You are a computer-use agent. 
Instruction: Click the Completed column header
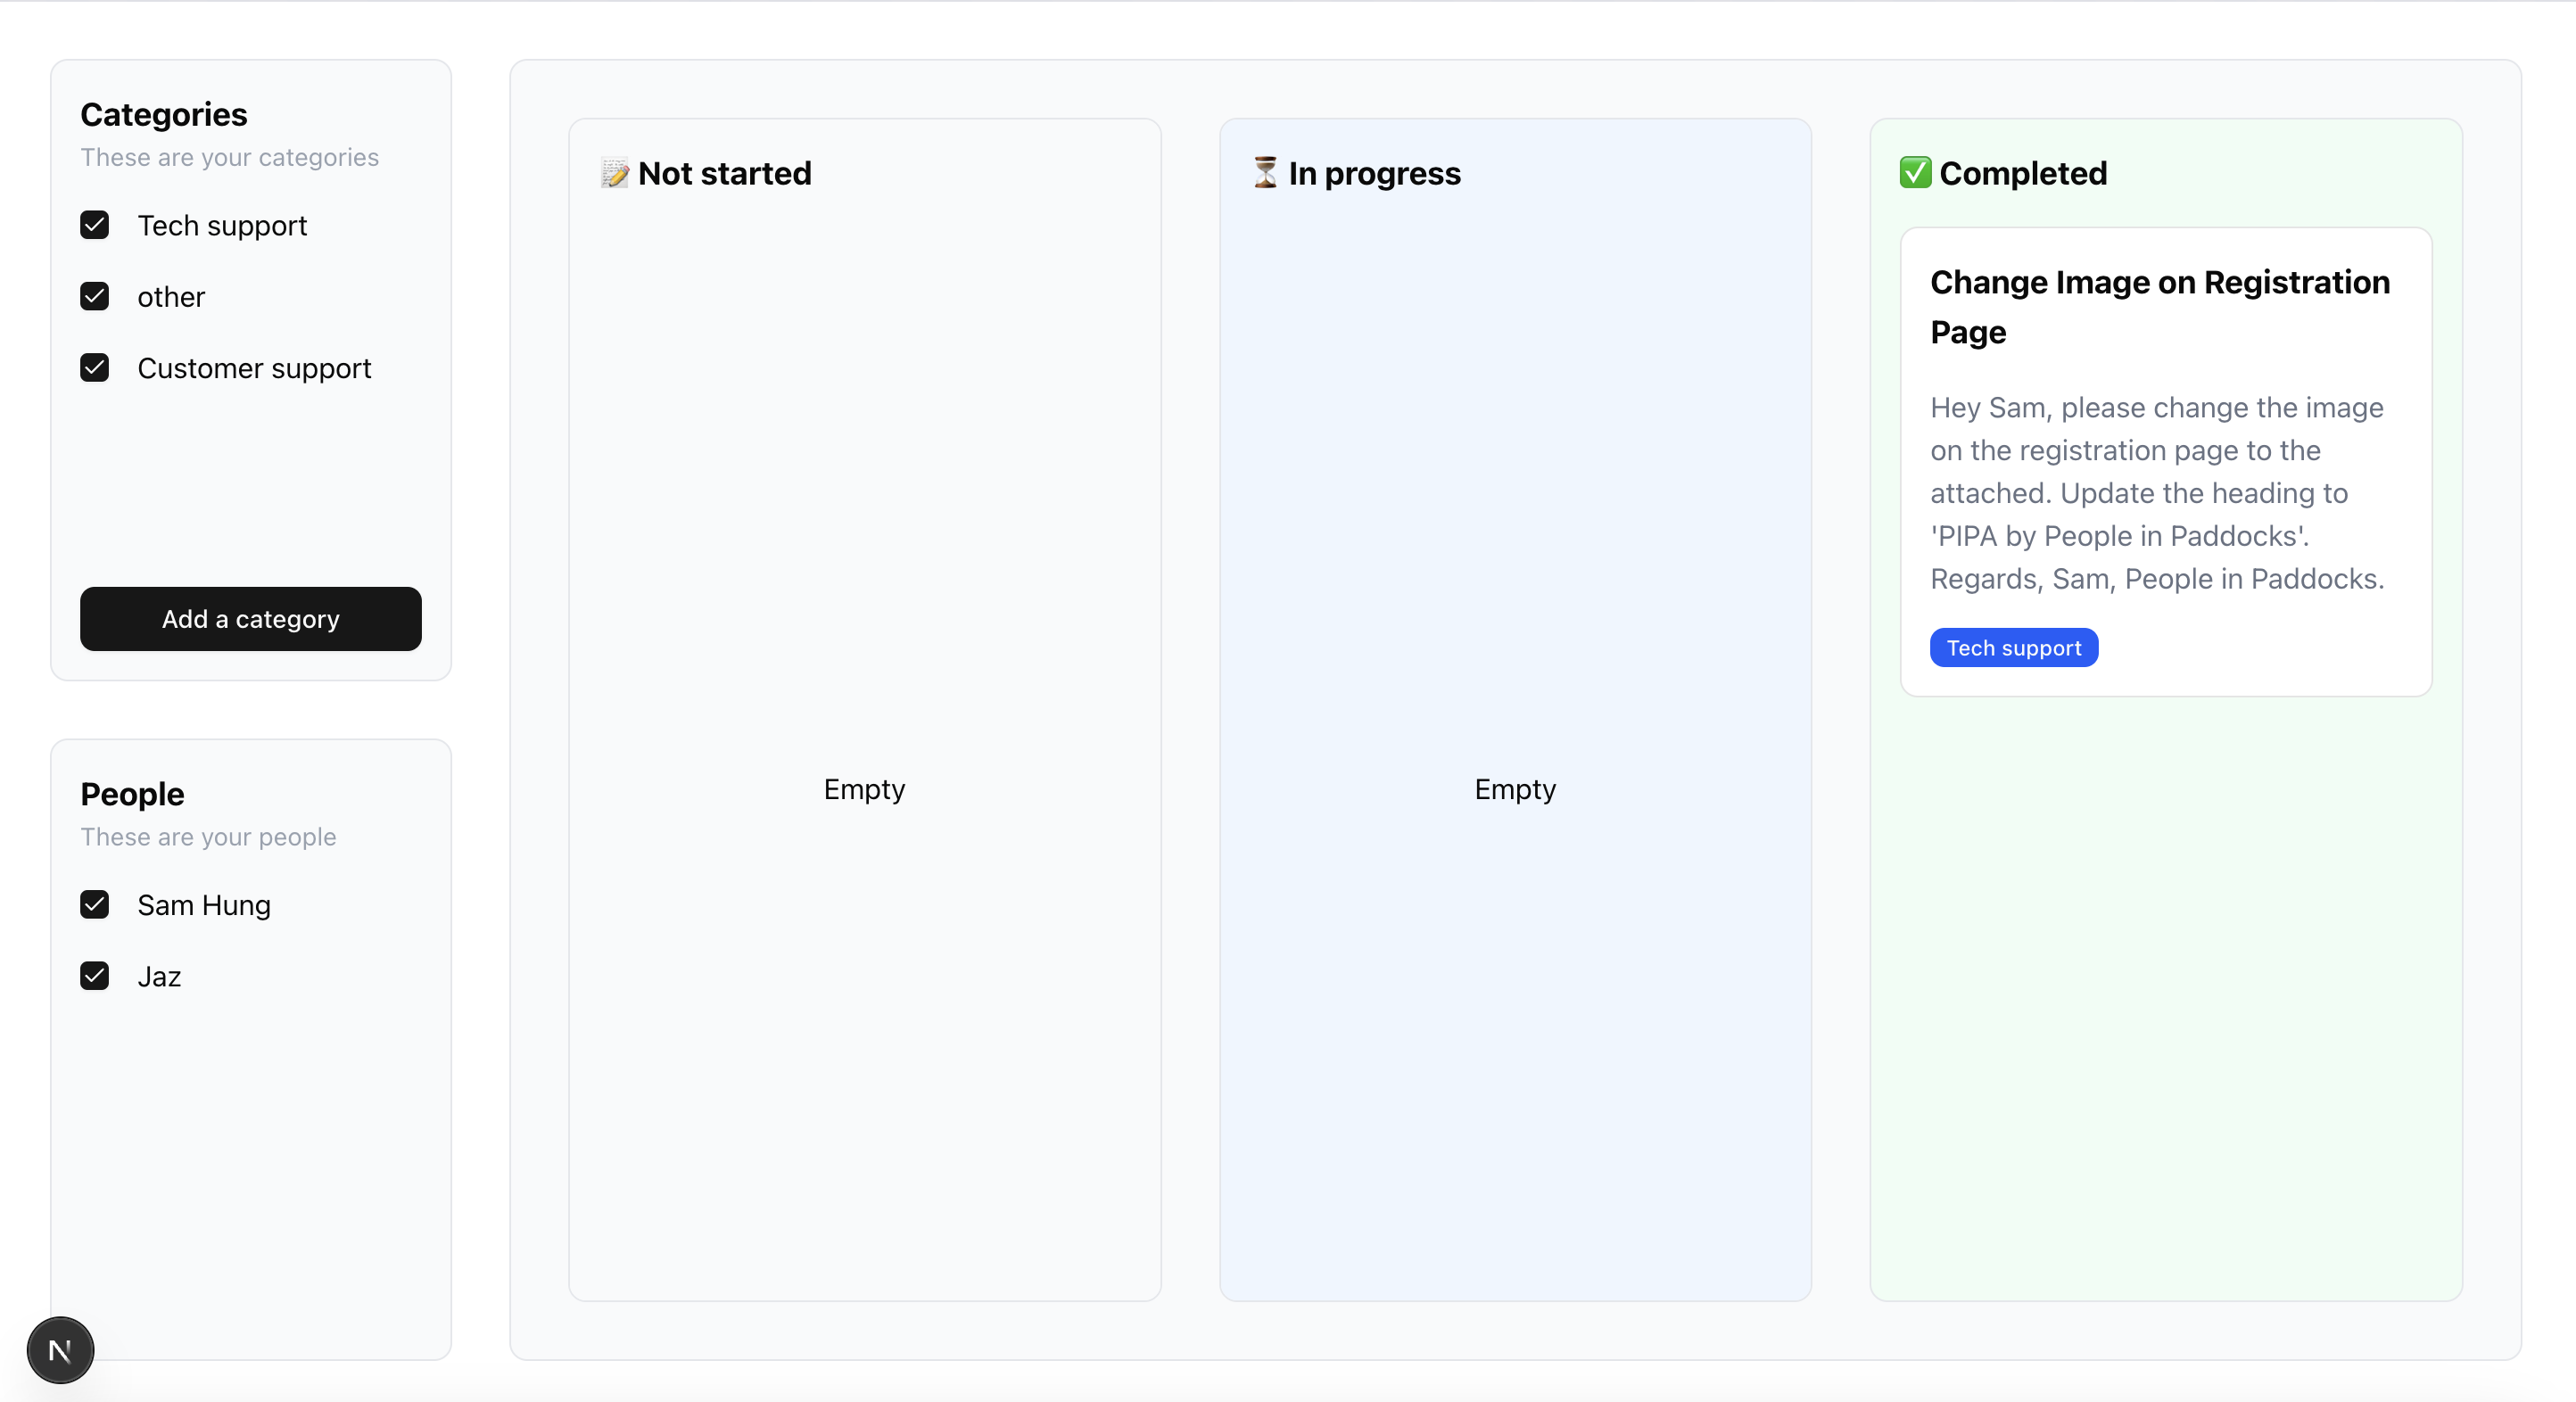(2003, 172)
